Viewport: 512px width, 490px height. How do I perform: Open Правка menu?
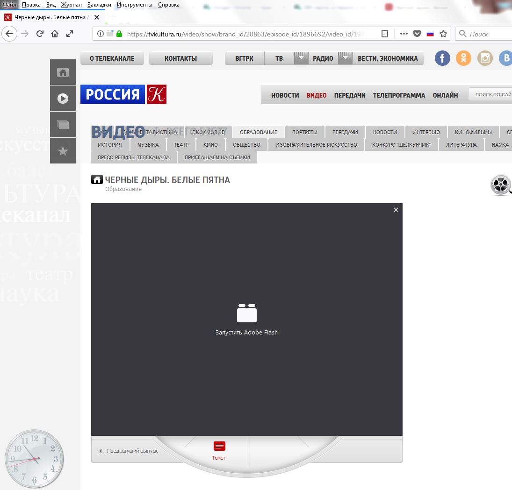[x=31, y=5]
